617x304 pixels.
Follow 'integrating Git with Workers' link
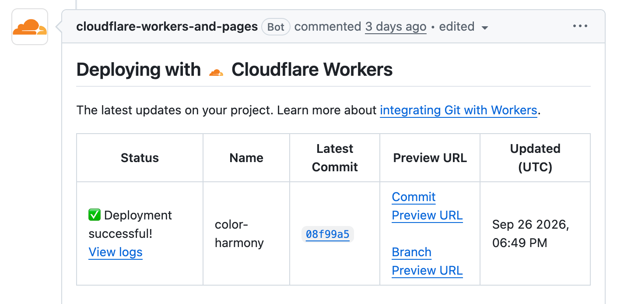[x=458, y=110]
